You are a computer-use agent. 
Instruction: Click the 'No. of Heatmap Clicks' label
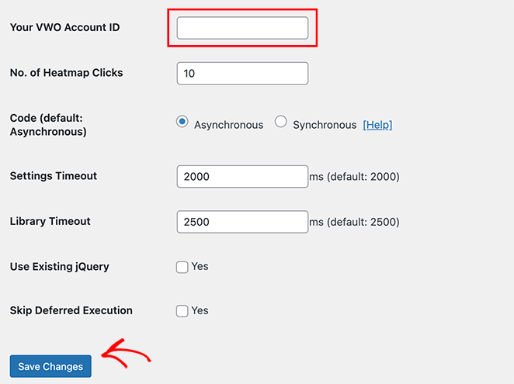(x=66, y=73)
